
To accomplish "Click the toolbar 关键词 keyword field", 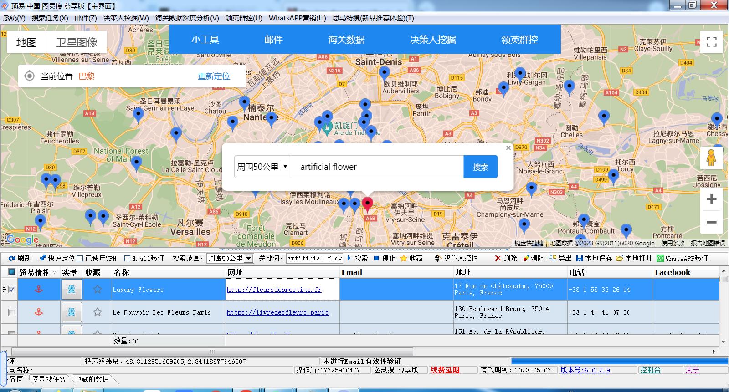I will click(314, 258).
